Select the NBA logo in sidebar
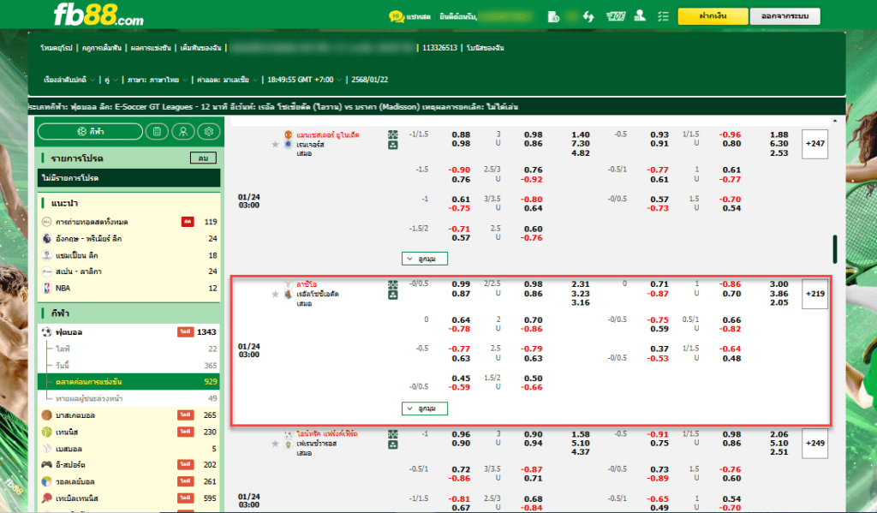The image size is (877, 513). pyautogui.click(x=47, y=288)
